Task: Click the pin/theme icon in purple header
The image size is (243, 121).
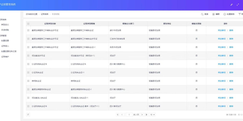Action: [x=231, y=5]
